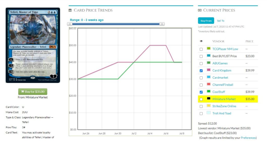The width and height of the screenshot is (267, 141).
Task: Click the Card Kingdom pink color swatch
Action: point(209,70)
